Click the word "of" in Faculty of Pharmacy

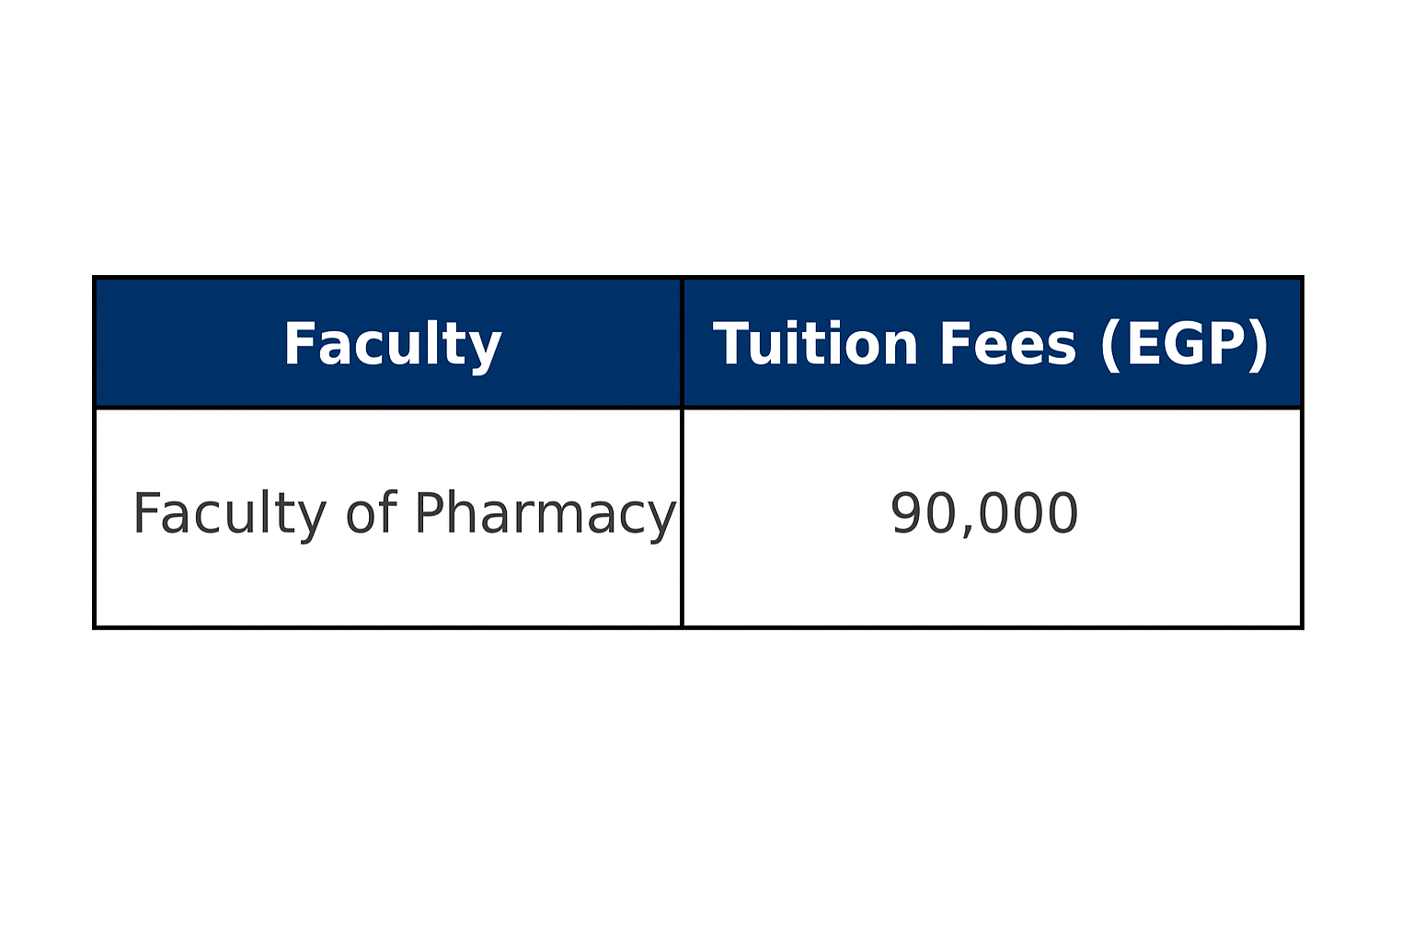tap(371, 512)
